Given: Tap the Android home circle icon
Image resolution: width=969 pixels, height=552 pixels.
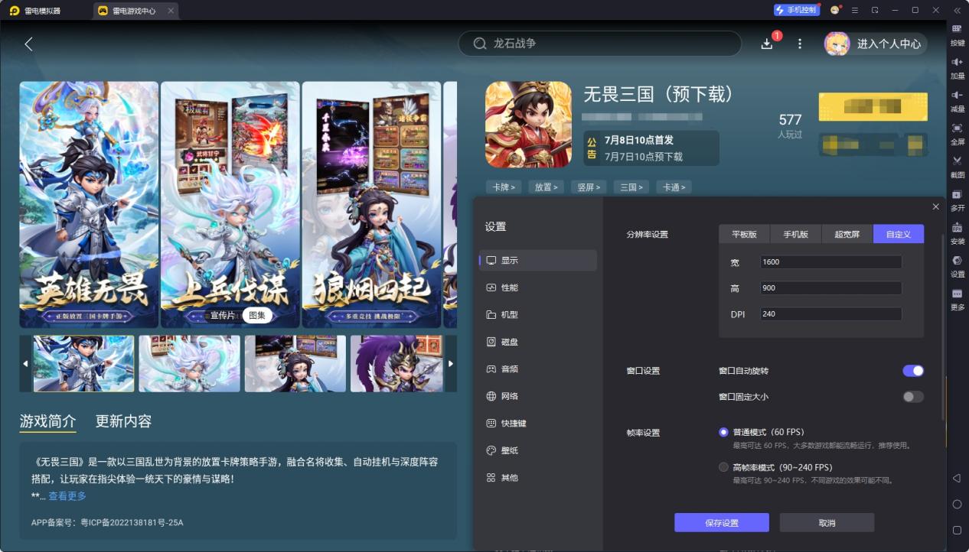Looking at the screenshot, I should pos(957,504).
